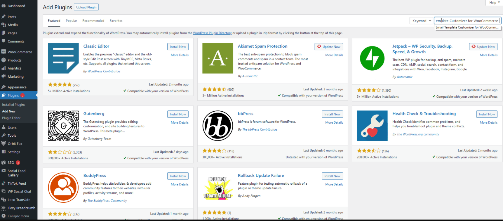Open the WordPress Plugin Directory link

pyautogui.click(x=212, y=33)
